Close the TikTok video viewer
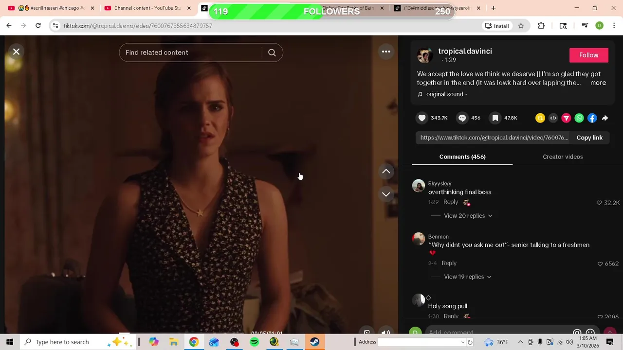Screen dimensions: 623x350 pos(16,52)
